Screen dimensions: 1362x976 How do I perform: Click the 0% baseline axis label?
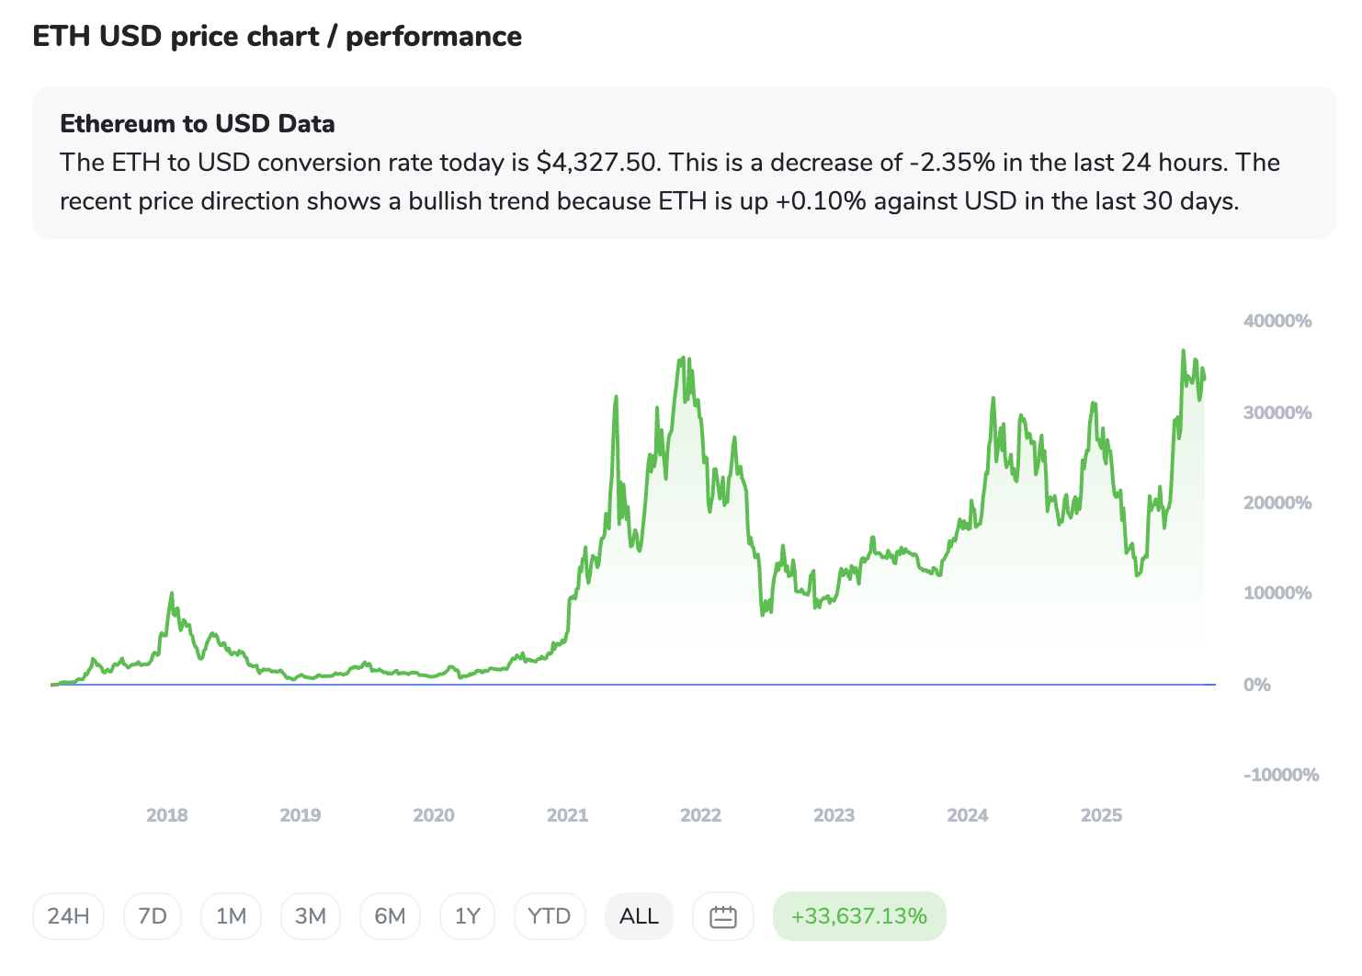pos(1257,686)
